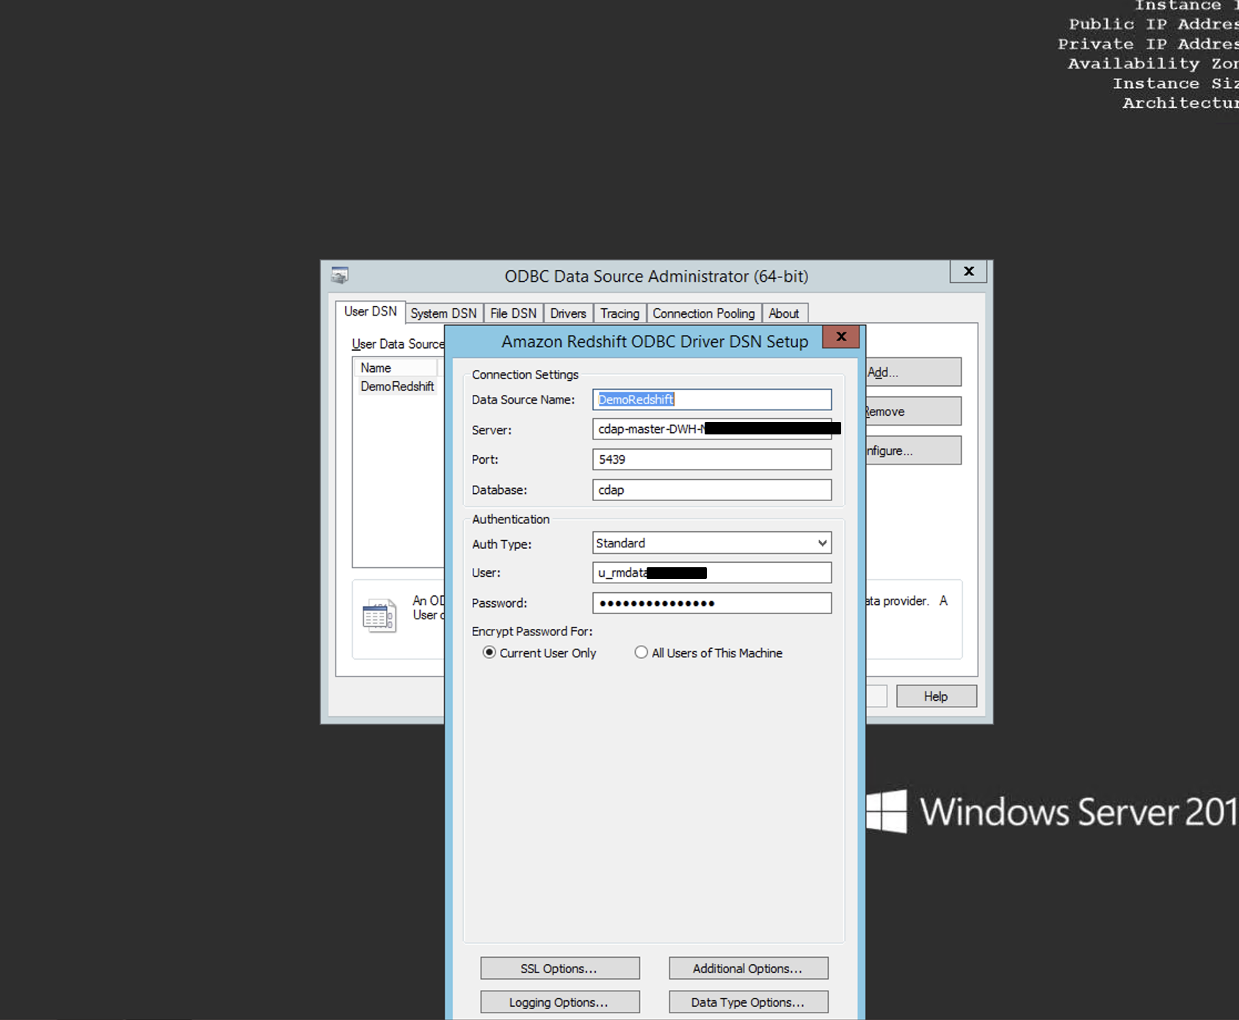The width and height of the screenshot is (1239, 1020).
Task: Open the File DSN tab
Action: point(513,313)
